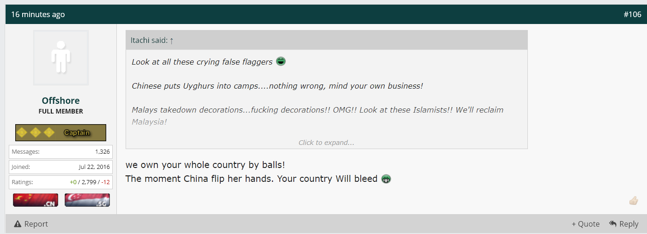Click the negative ratings value -12
647x234 pixels.
coord(105,182)
